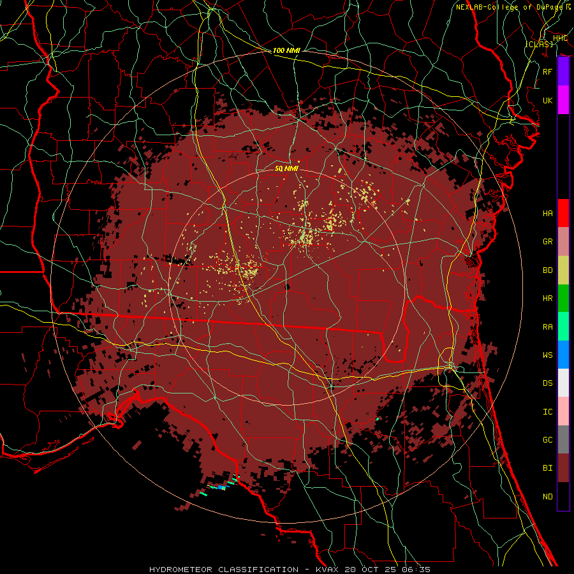
Task: Click the red HA legend swatch
Action: point(563,213)
